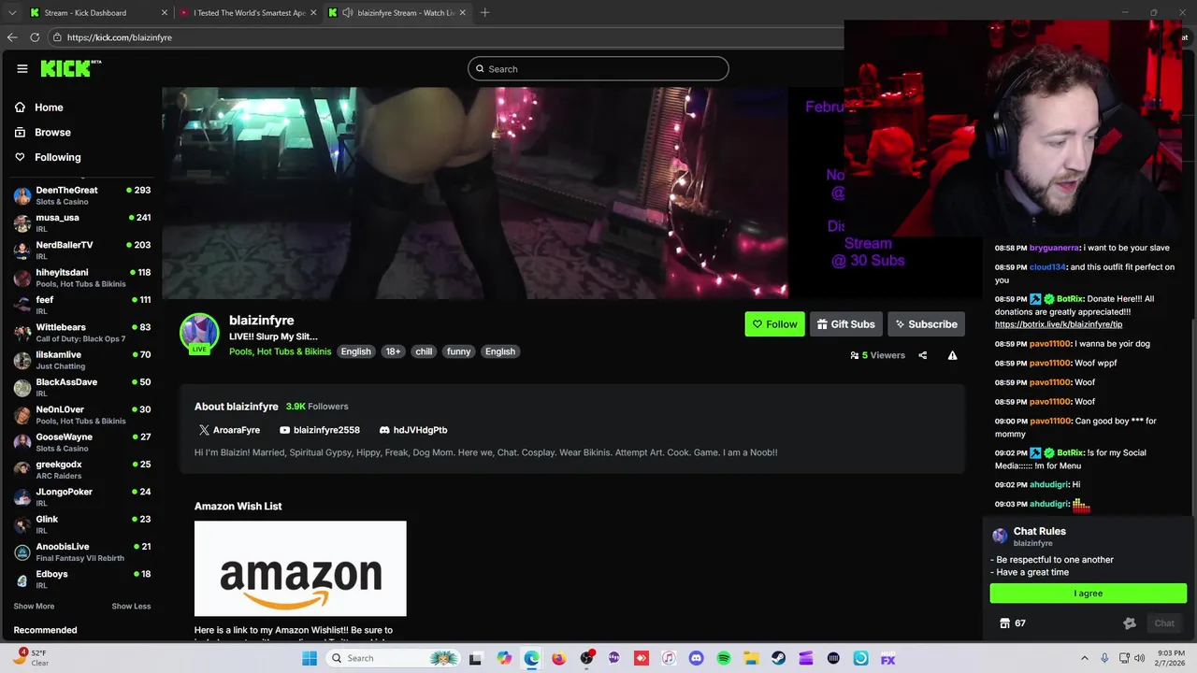Open AroaraFyre X profile link
The width and height of the screenshot is (1197, 673).
coord(229,430)
